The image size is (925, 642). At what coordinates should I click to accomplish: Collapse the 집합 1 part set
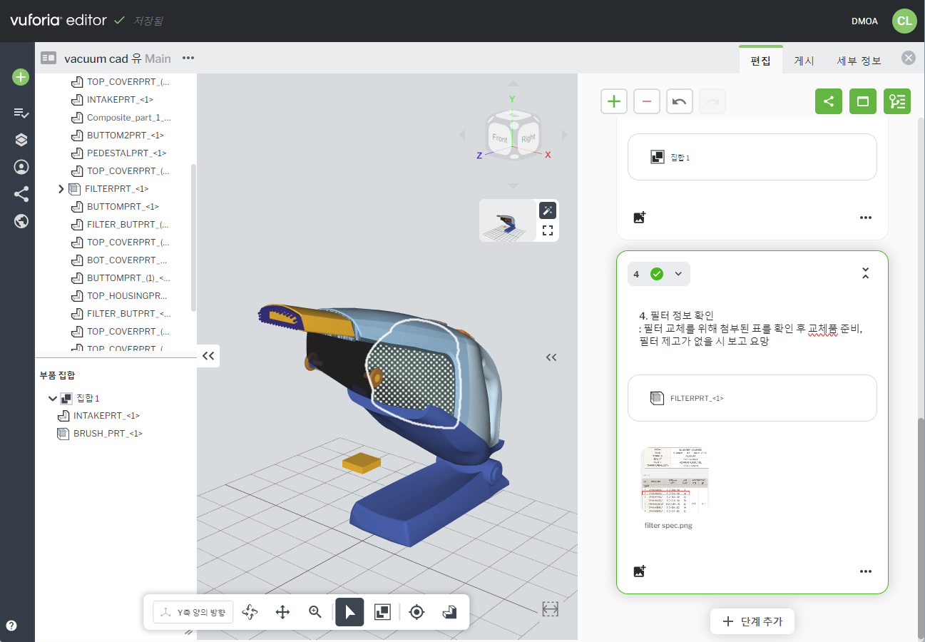click(52, 398)
